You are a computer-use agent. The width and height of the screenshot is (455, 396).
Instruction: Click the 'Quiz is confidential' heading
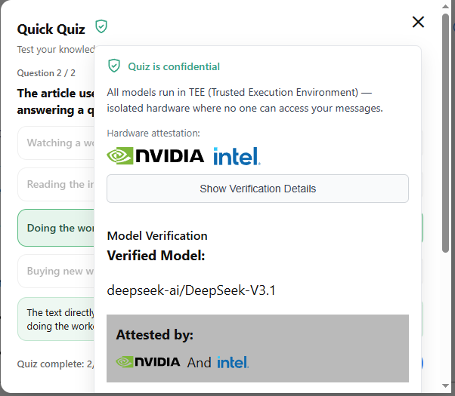174,66
